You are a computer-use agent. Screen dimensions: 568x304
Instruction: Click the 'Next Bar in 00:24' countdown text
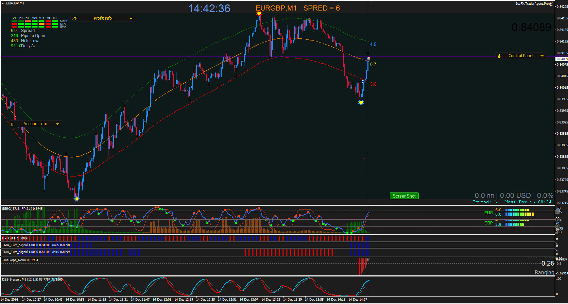[x=528, y=202]
